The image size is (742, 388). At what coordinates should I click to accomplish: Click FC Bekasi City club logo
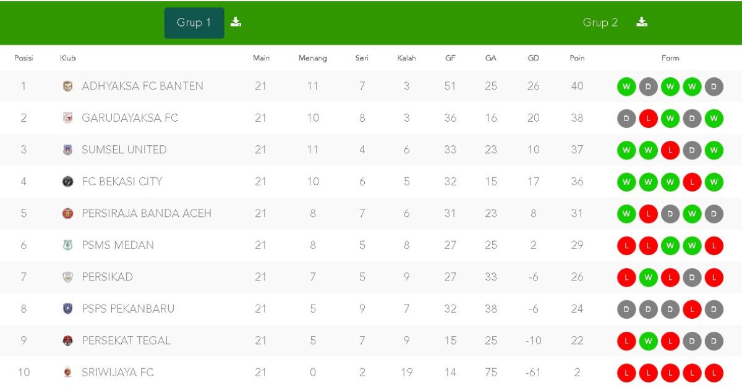pos(68,182)
